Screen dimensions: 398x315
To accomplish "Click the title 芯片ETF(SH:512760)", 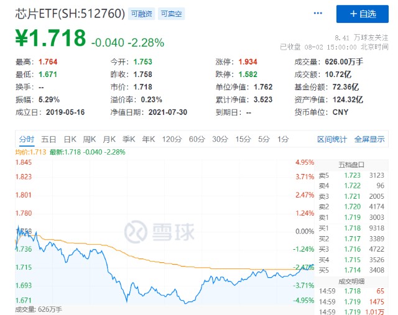I will pos(70,14).
